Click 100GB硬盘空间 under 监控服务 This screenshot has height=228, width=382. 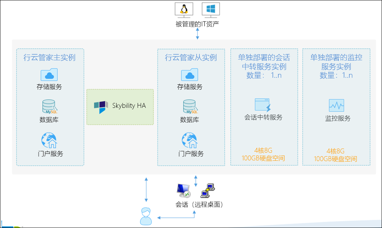pos(335,159)
